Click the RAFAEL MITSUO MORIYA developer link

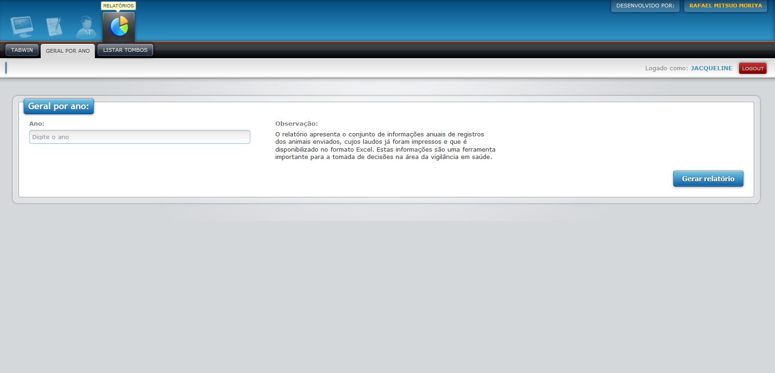click(725, 6)
